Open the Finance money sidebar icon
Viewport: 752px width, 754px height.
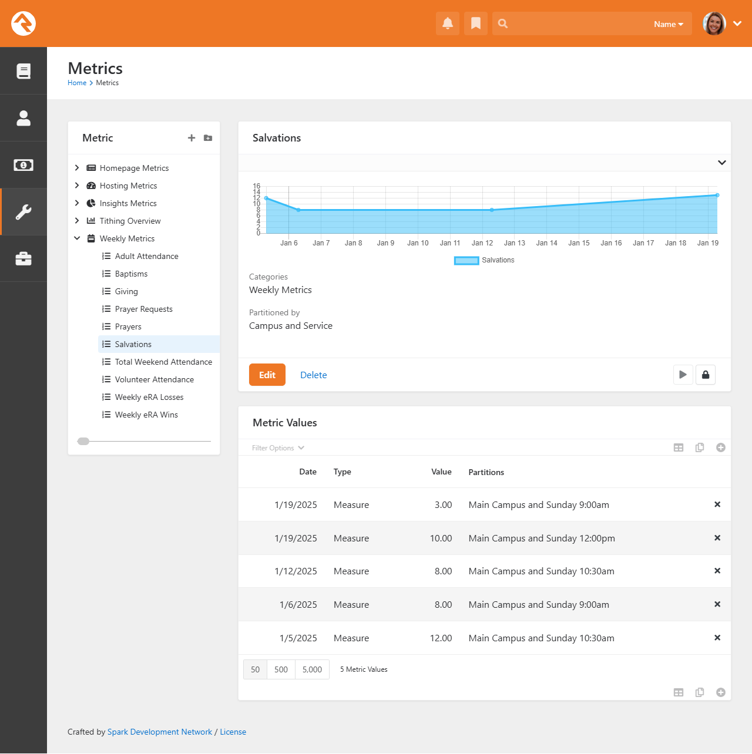(23, 165)
